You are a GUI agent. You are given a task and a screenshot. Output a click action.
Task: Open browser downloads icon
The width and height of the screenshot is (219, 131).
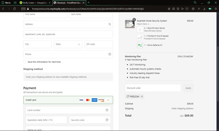tap(204, 9)
